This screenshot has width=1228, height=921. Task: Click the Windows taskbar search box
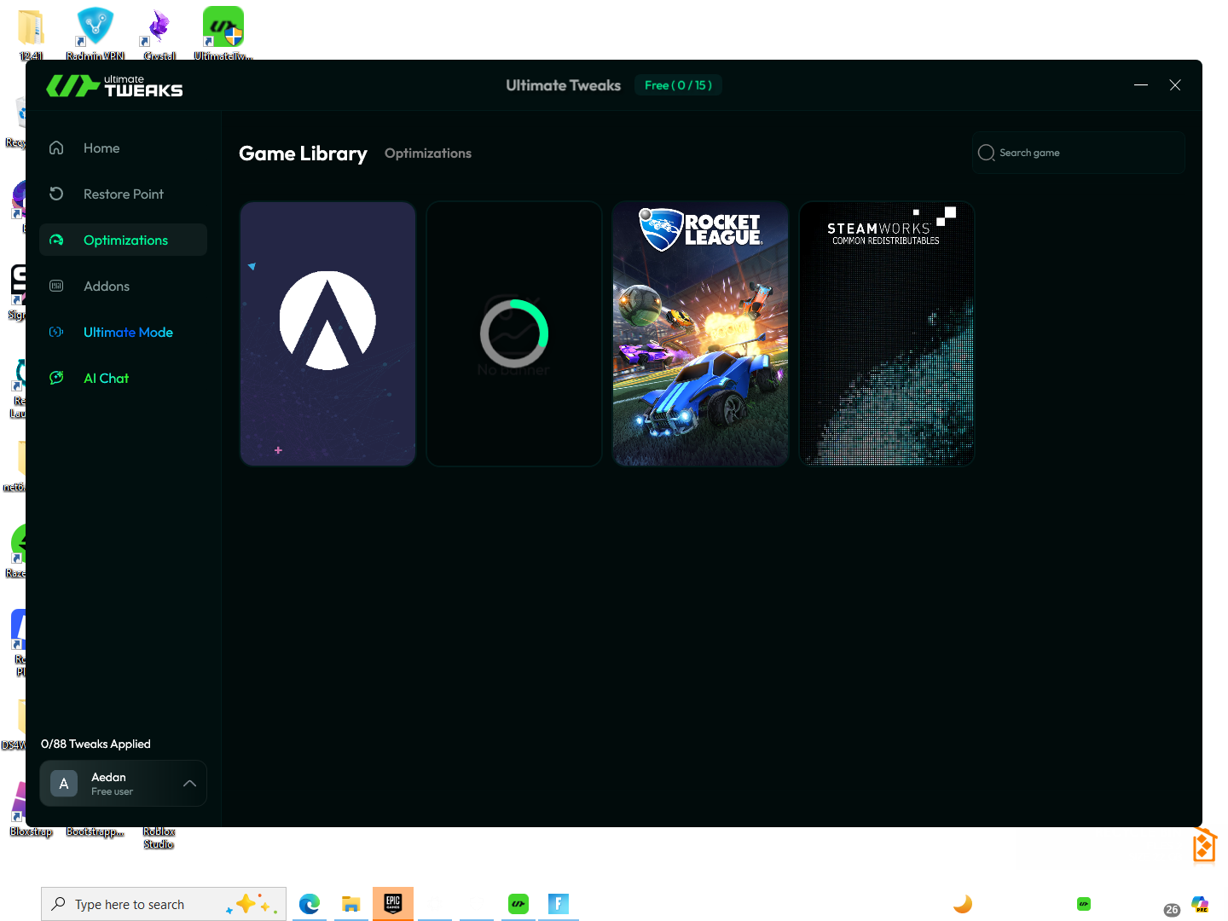coord(164,904)
